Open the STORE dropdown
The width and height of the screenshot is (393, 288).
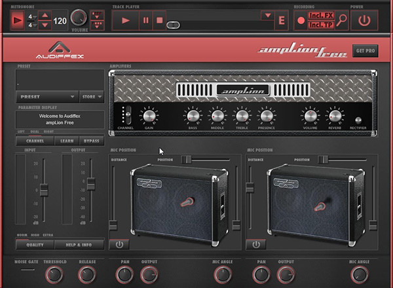(x=92, y=97)
